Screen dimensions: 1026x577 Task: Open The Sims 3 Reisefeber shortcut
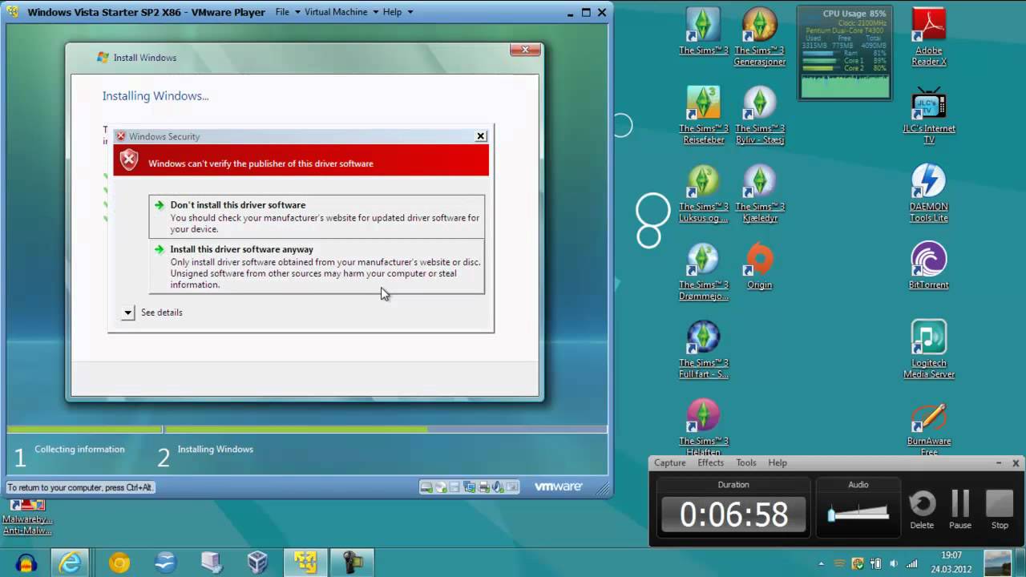[x=703, y=115]
